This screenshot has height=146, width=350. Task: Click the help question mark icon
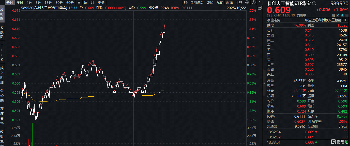coord(253,3)
